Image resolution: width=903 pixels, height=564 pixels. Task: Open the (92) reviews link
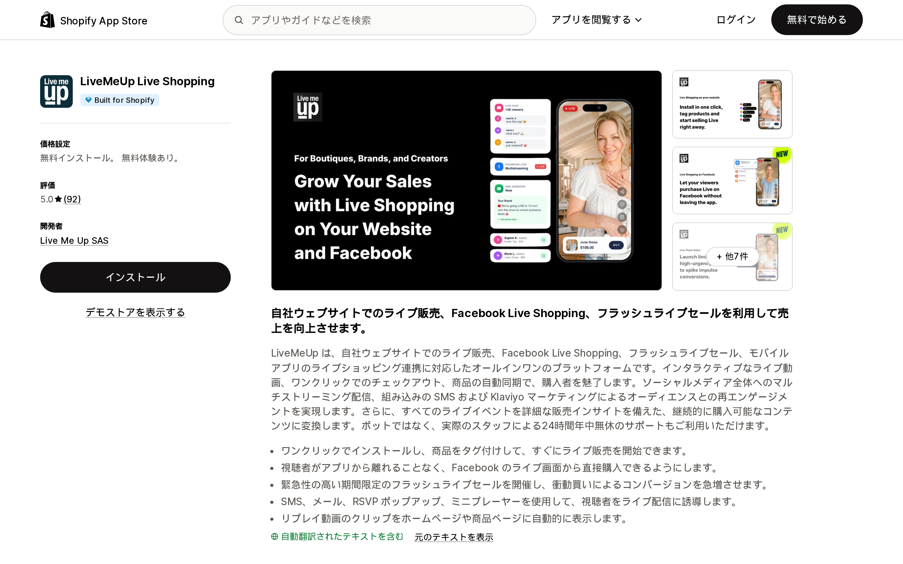72,199
